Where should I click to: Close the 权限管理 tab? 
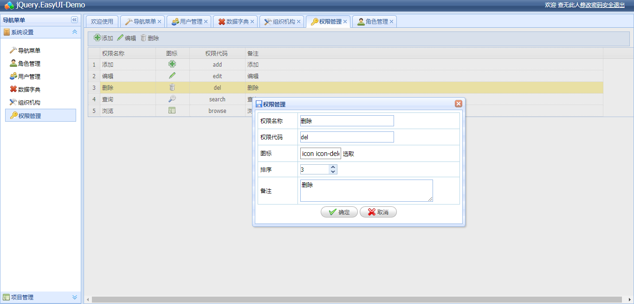click(x=345, y=22)
